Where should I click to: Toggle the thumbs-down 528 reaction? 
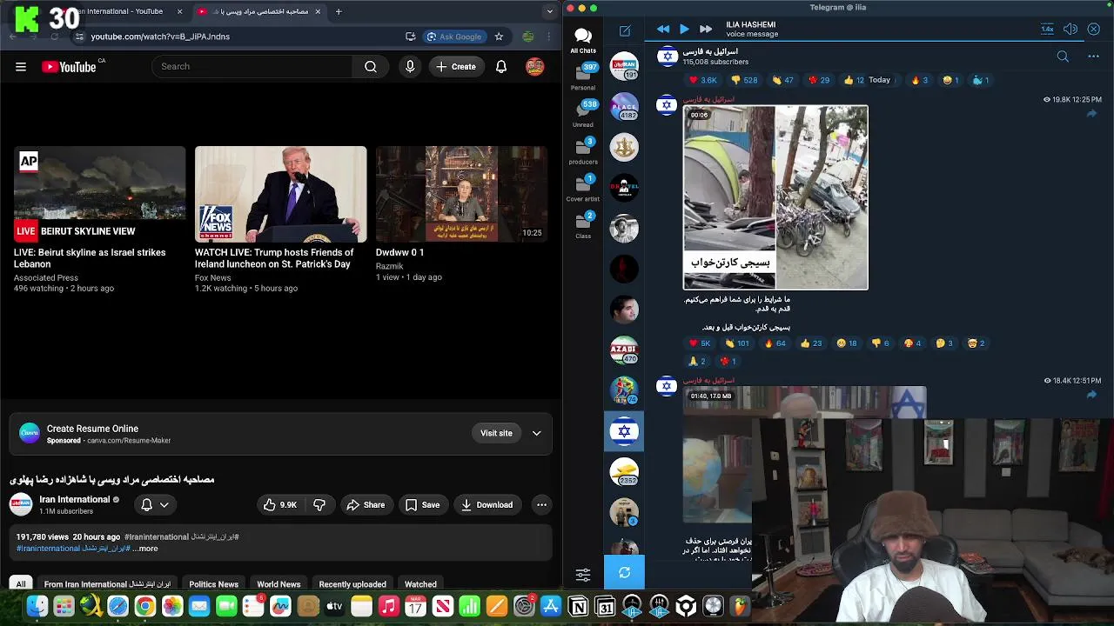coord(744,80)
